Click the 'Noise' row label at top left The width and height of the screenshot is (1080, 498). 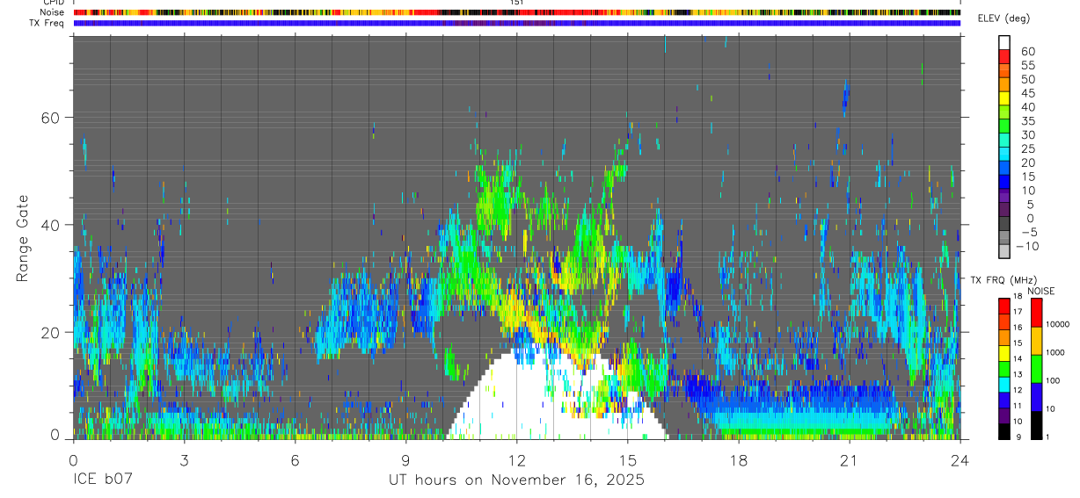tap(53, 12)
